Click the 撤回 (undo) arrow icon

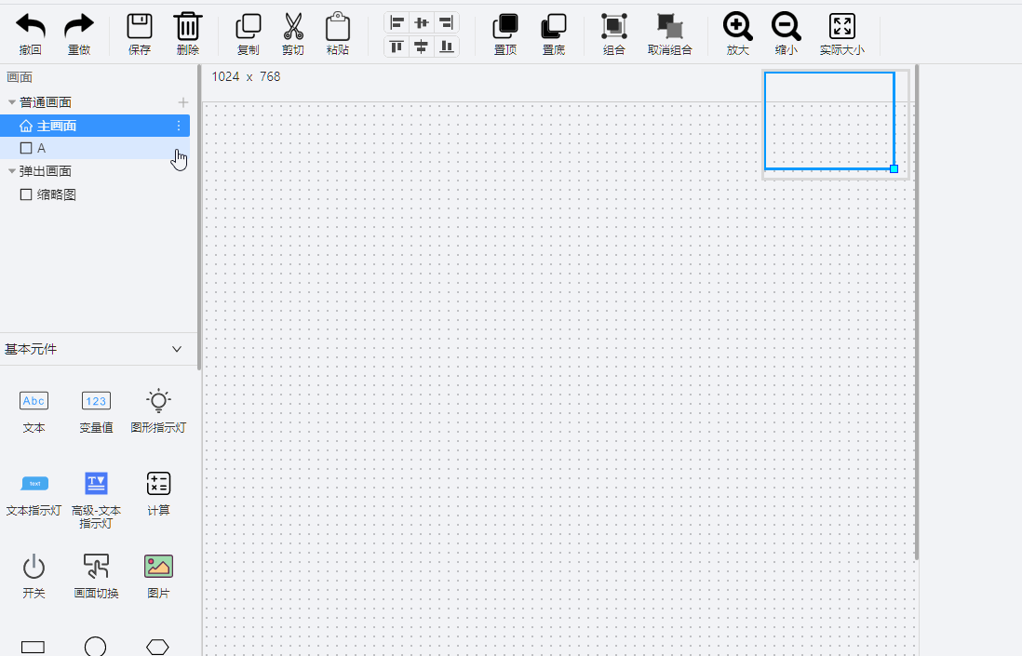coord(30,27)
